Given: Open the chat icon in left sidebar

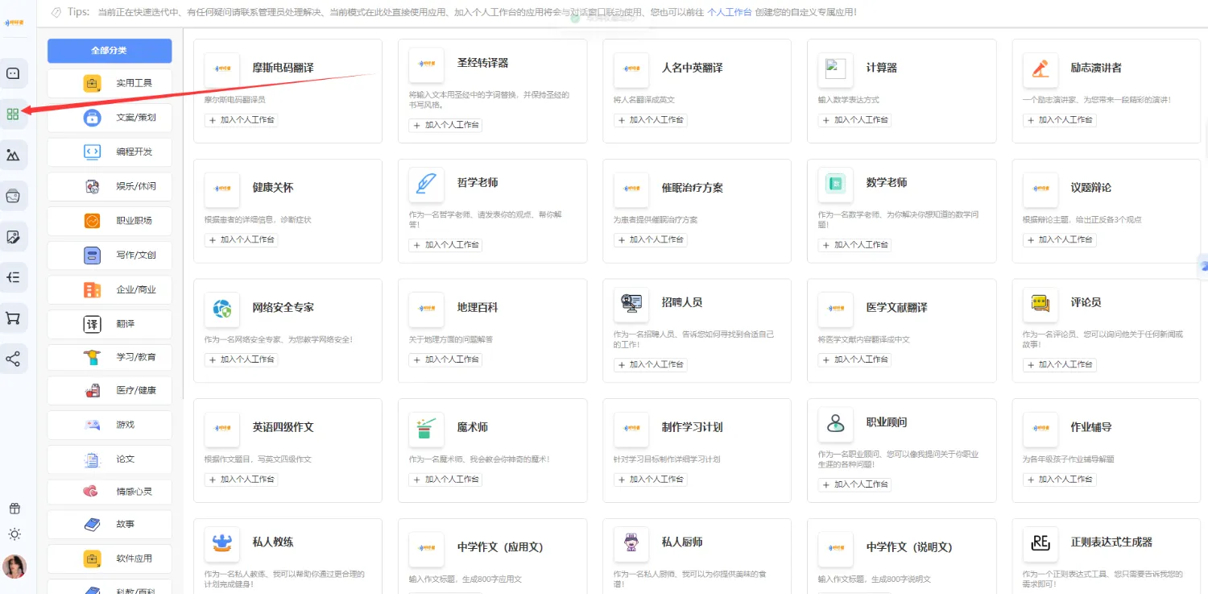Looking at the screenshot, I should (13, 73).
